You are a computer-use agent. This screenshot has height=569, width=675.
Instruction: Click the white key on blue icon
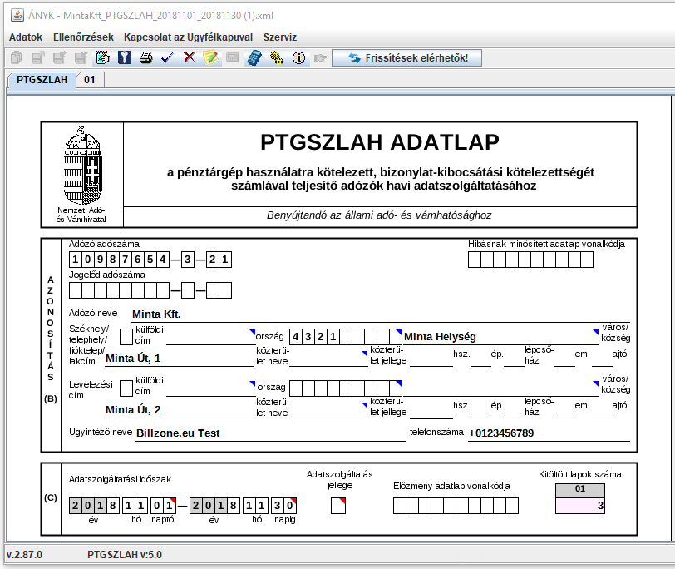[125, 57]
